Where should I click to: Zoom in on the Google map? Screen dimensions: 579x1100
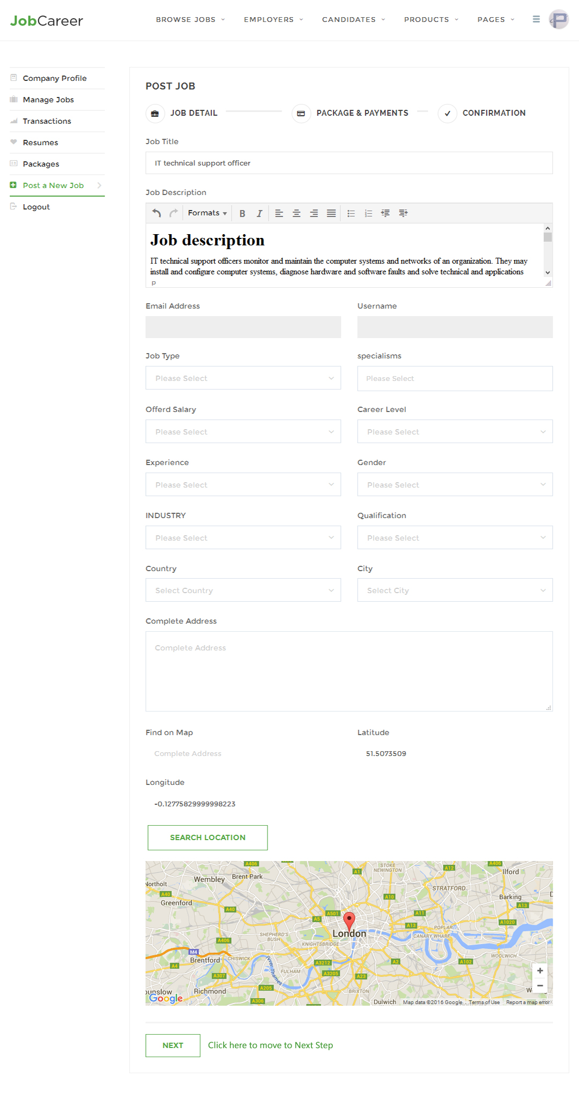coord(540,971)
